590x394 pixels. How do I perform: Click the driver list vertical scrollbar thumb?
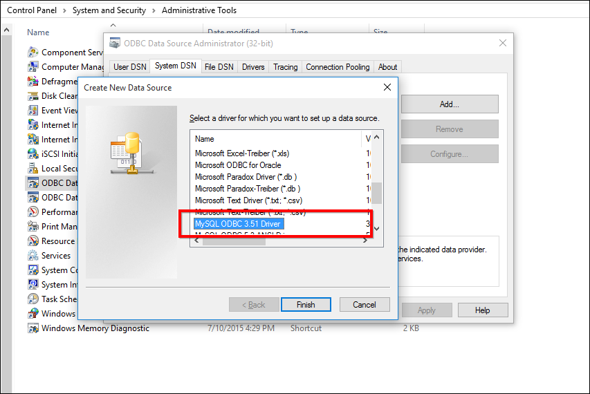point(377,193)
